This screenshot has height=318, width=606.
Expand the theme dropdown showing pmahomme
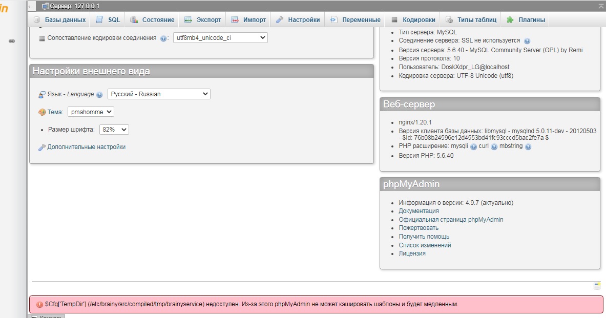click(91, 112)
